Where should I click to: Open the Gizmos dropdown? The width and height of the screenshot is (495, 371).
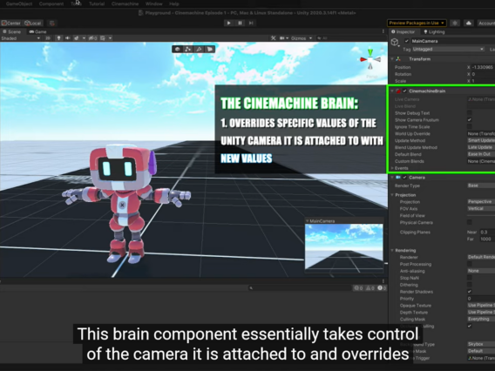[x=302, y=38]
